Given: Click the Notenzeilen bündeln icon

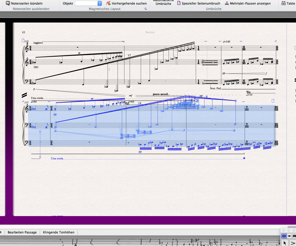Looking at the screenshot, I should 8,3.
